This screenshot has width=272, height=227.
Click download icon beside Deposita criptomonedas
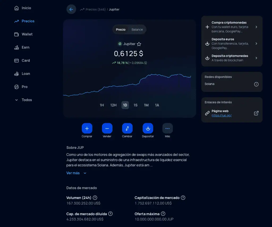click(207, 58)
